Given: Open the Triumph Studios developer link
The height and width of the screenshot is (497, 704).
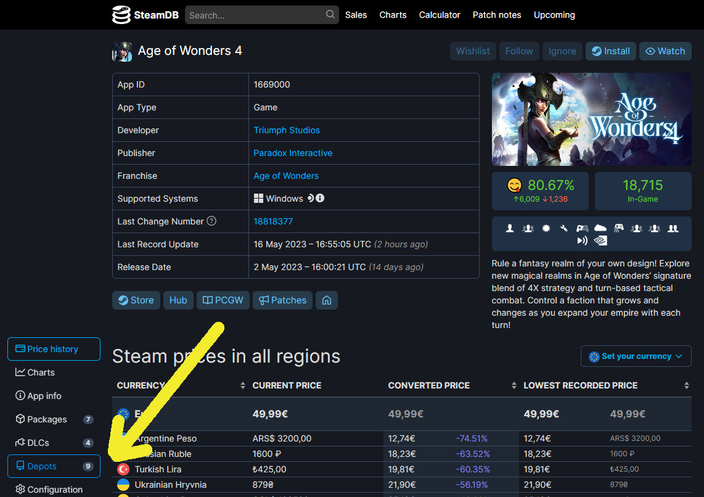Looking at the screenshot, I should pyautogui.click(x=287, y=130).
